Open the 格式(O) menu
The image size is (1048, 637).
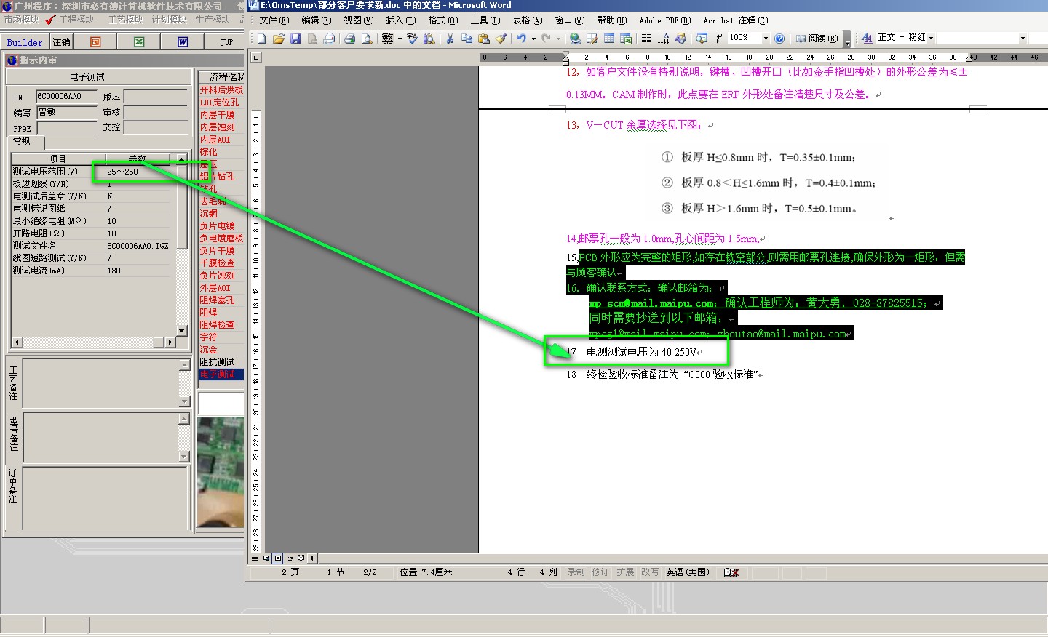point(443,20)
